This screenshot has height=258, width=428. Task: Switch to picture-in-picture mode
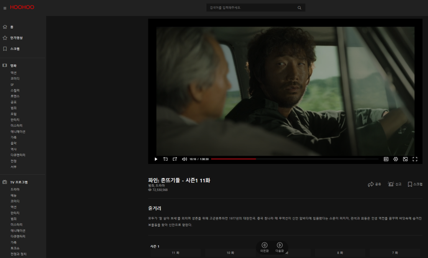[x=405, y=159]
